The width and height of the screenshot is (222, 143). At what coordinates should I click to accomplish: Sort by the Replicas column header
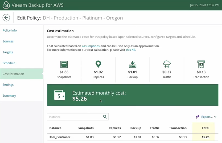pos(115,128)
